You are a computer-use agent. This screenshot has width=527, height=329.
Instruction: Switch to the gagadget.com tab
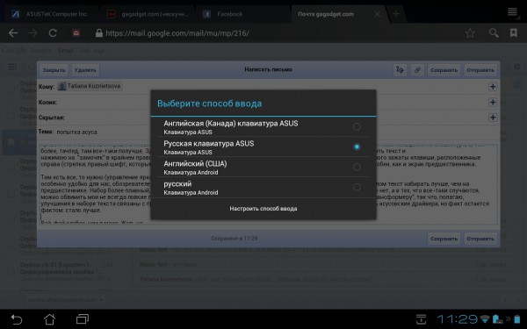click(148, 14)
